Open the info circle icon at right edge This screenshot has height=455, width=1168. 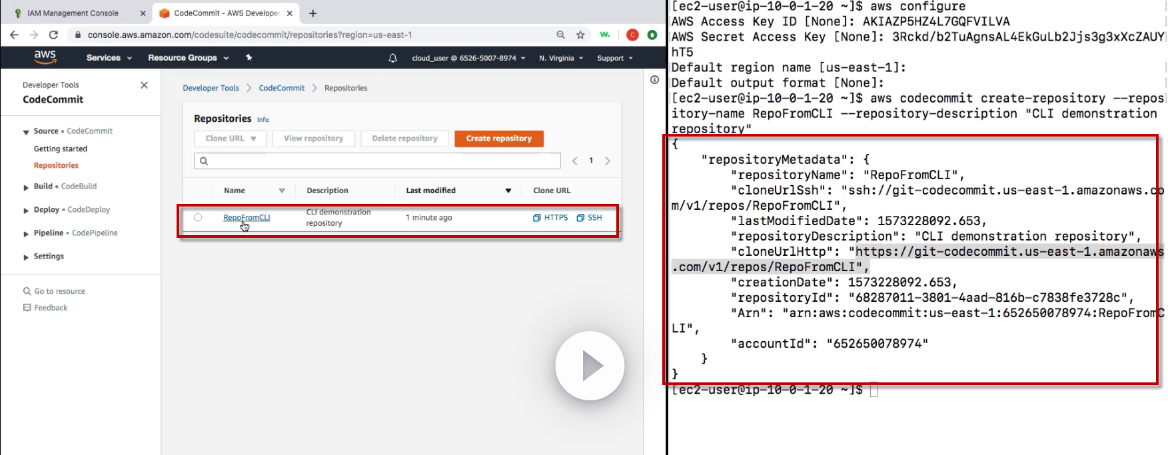pyautogui.click(x=654, y=80)
